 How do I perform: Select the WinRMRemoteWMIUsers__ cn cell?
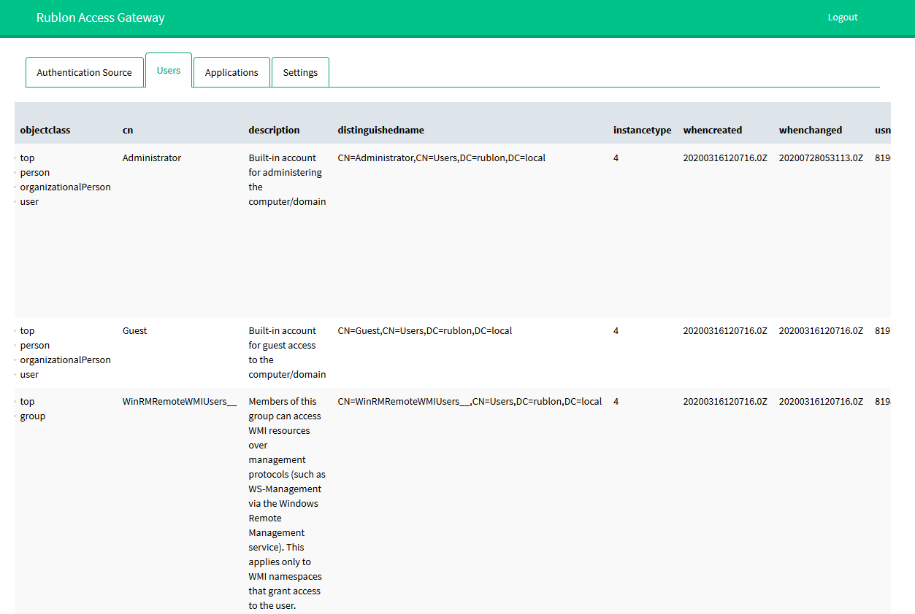180,402
